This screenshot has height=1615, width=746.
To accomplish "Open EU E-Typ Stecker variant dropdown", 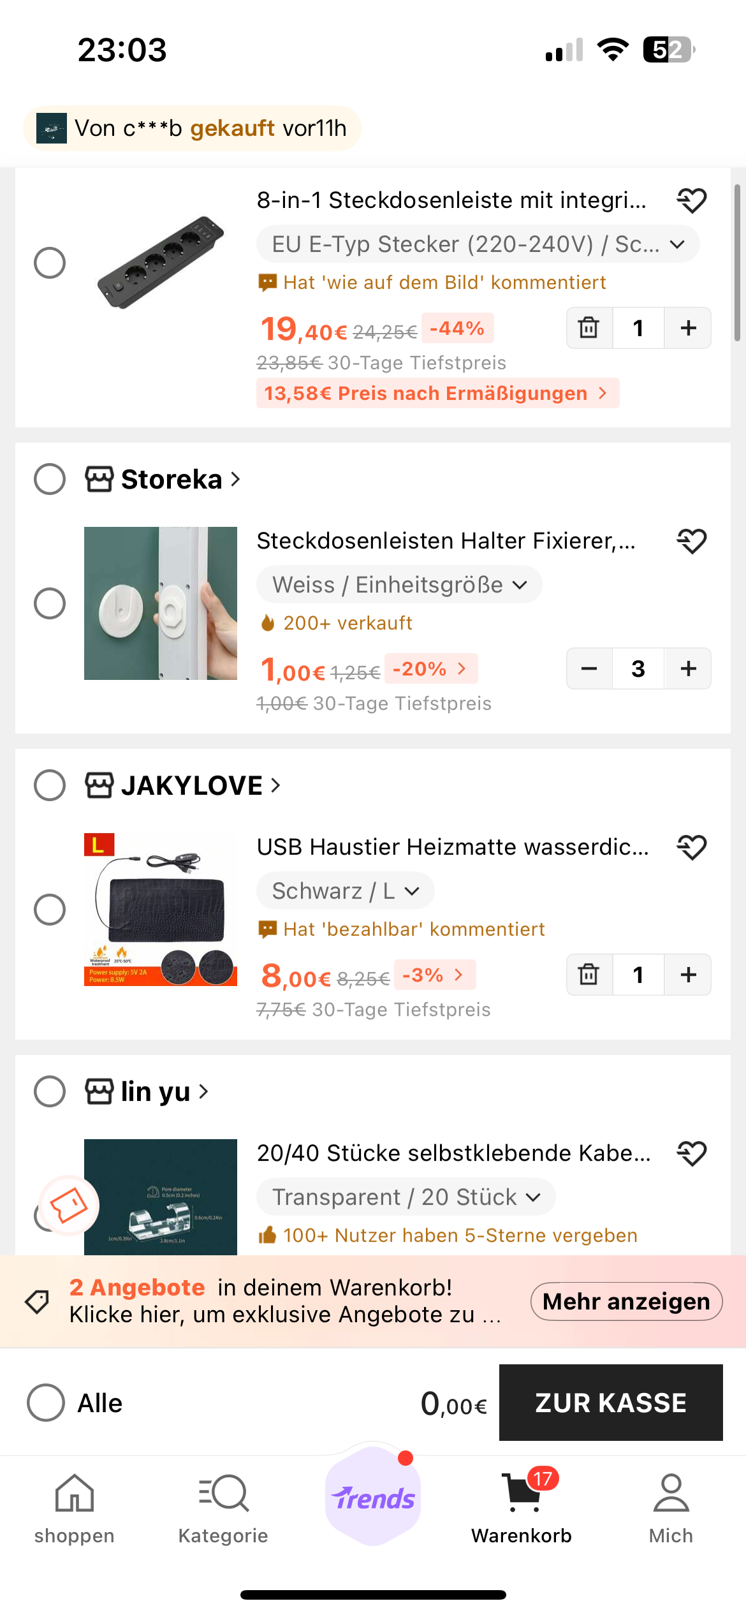I will coord(478,244).
